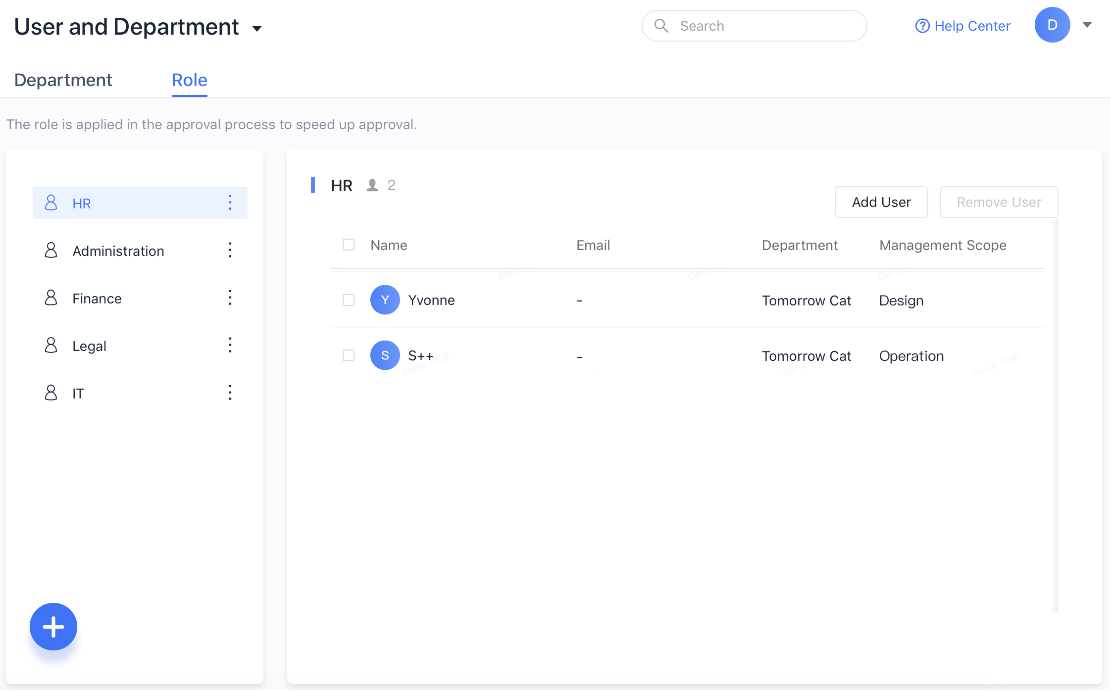Select the Finance role in sidebar
1110x690 pixels.
[97, 298]
